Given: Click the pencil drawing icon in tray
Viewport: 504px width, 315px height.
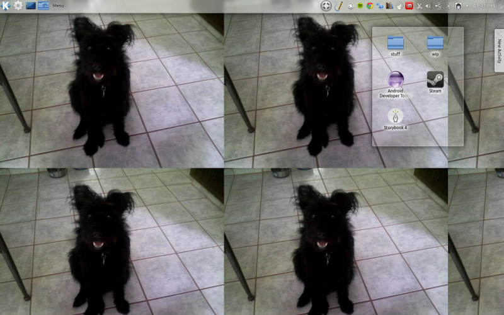Looking at the screenshot, I should (338, 6).
